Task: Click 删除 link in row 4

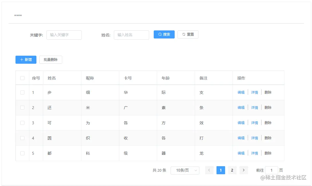Action: click(x=268, y=138)
